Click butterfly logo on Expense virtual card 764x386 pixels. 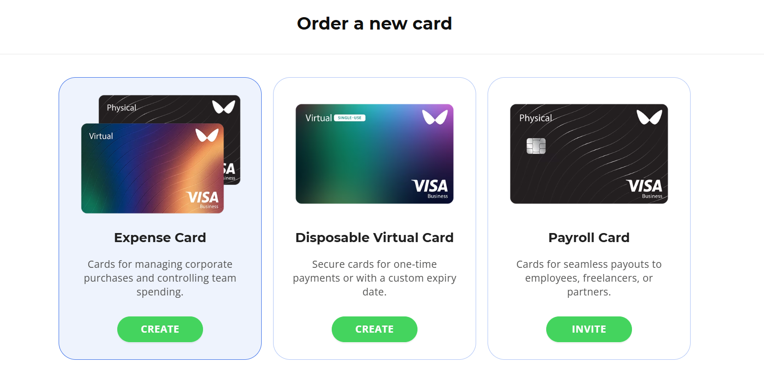207,135
